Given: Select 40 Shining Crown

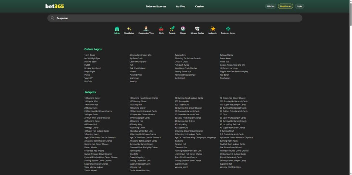Looking at the screenshot, I should pyautogui.click(x=137, y=128).
